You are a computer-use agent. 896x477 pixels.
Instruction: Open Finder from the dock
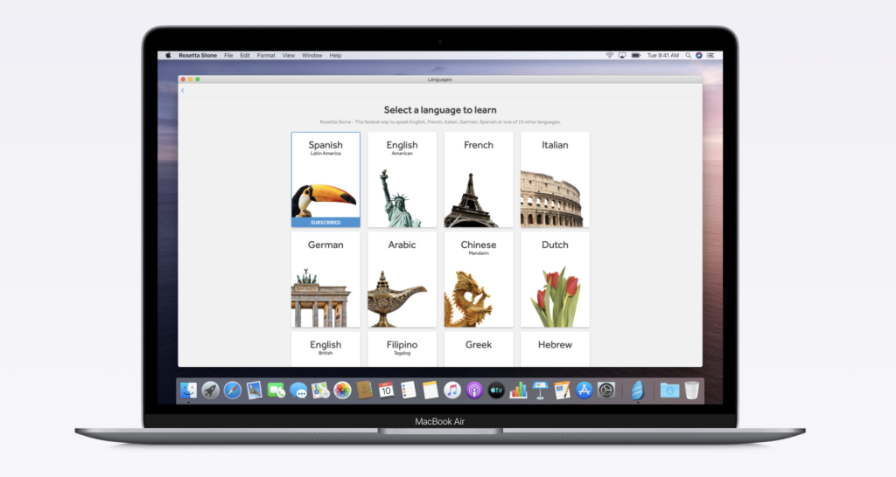[x=189, y=391]
